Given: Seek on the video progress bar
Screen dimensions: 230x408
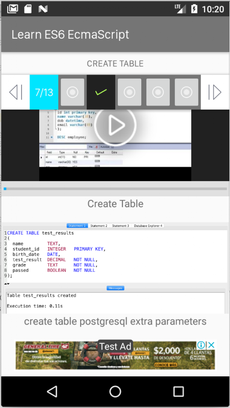Looking at the screenshot, I should pos(115,189).
